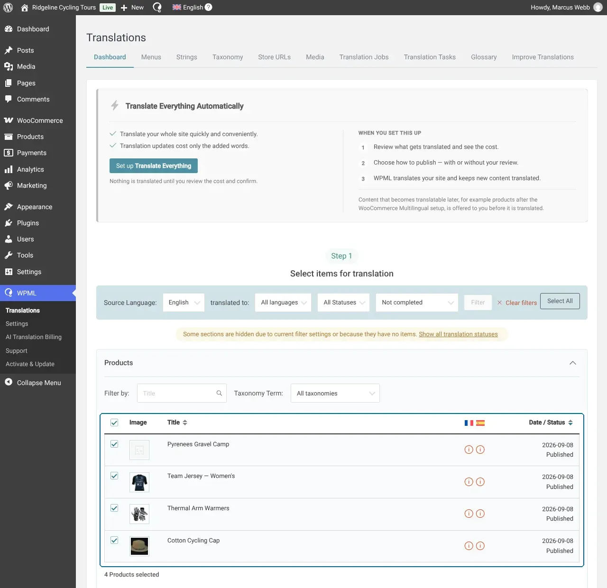Viewport: 607px width, 588px height.
Task: Open the Translation Jobs tab
Action: click(364, 57)
